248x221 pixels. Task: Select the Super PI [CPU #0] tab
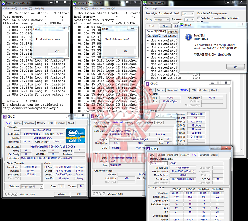coord(156,31)
